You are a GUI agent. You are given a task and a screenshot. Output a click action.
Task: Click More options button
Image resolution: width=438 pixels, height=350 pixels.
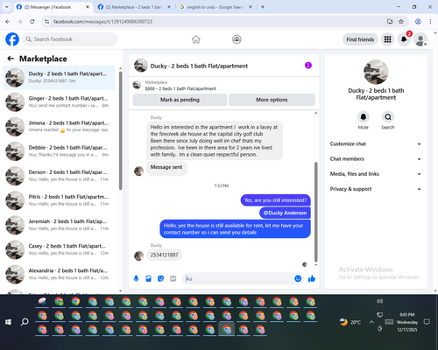(x=272, y=100)
